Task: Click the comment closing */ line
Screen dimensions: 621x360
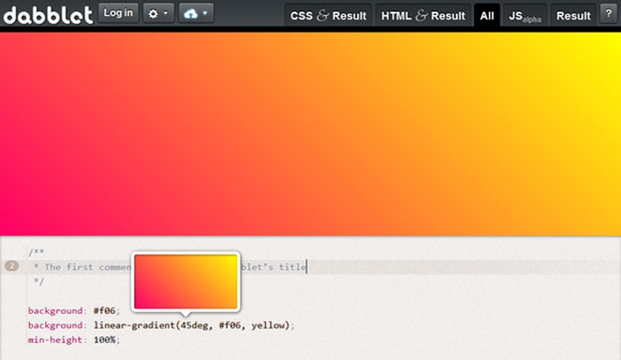Action: coord(39,281)
